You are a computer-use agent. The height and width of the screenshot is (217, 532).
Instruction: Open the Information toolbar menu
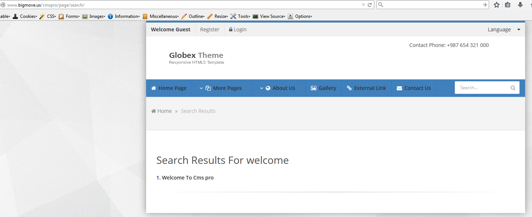pyautogui.click(x=127, y=16)
